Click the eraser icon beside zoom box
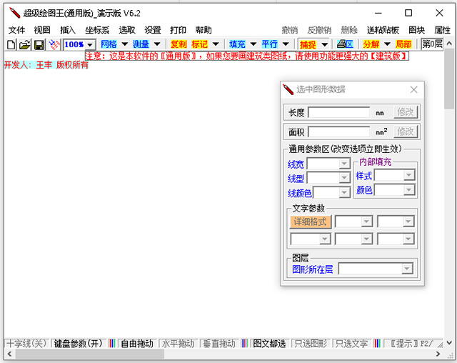 click(x=54, y=44)
